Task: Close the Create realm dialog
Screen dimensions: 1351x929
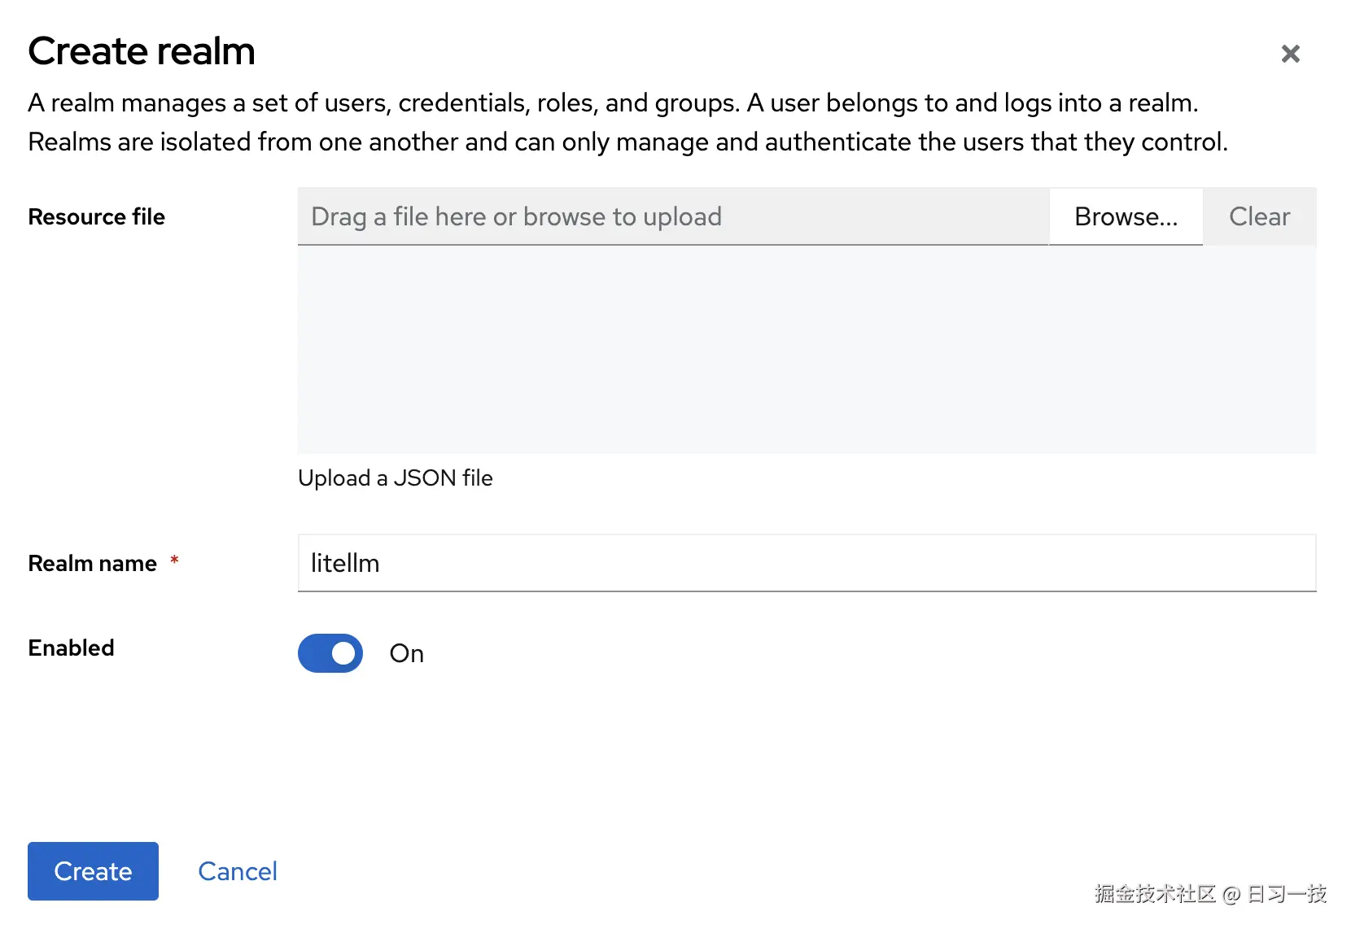Action: click(x=1290, y=54)
